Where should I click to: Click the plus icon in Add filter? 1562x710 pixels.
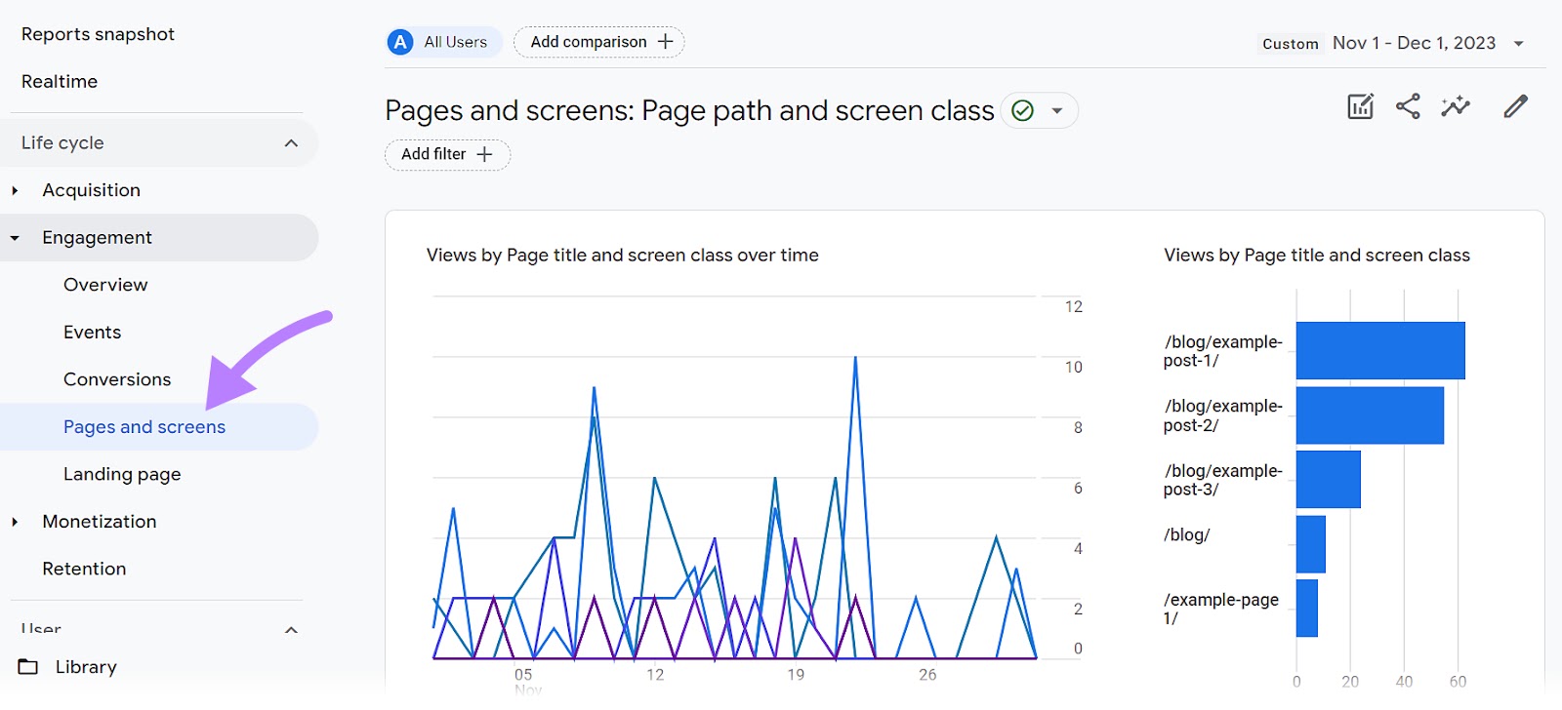(x=484, y=154)
